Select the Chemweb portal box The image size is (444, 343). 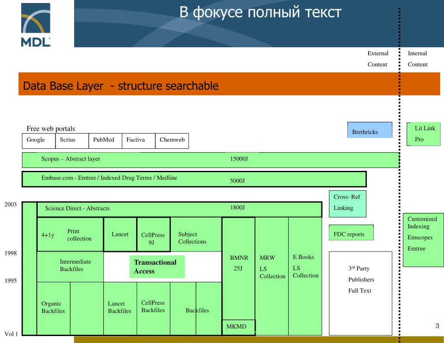point(172,141)
